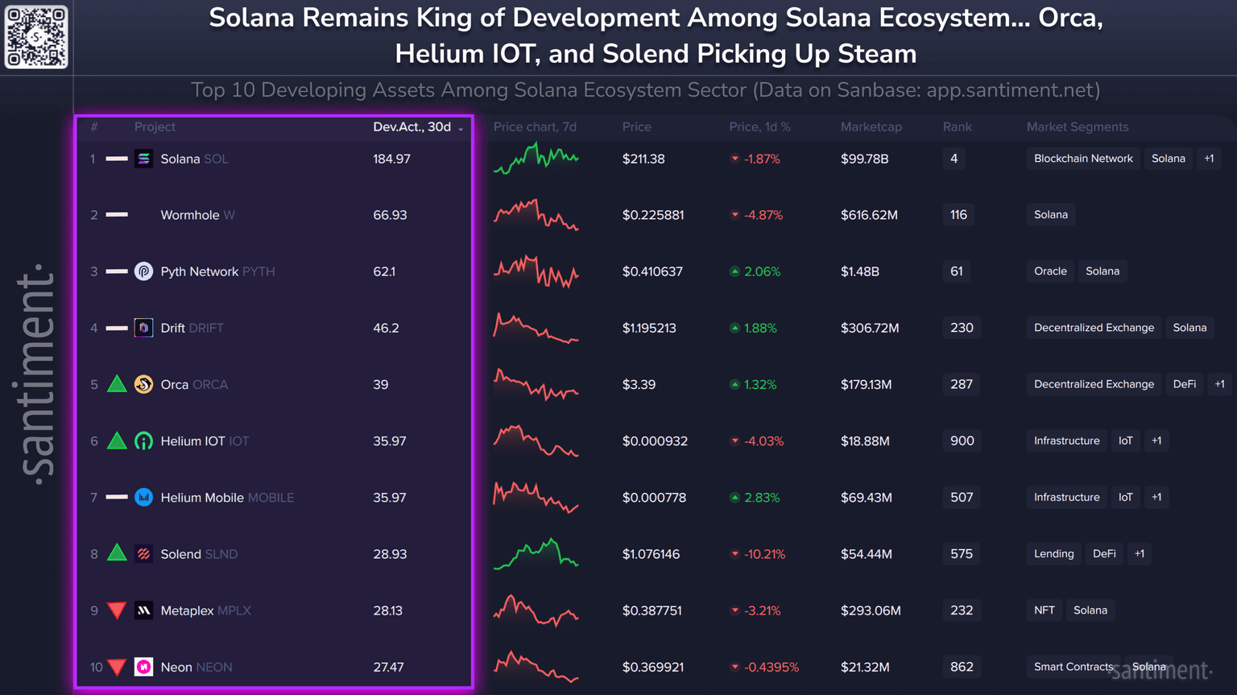
Task: Click the Marketcap column header
Action: 871,127
